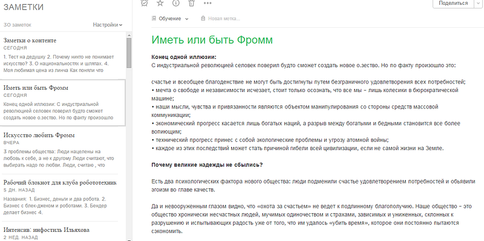Click bullet line мечта о свободе и независимости

305,94
